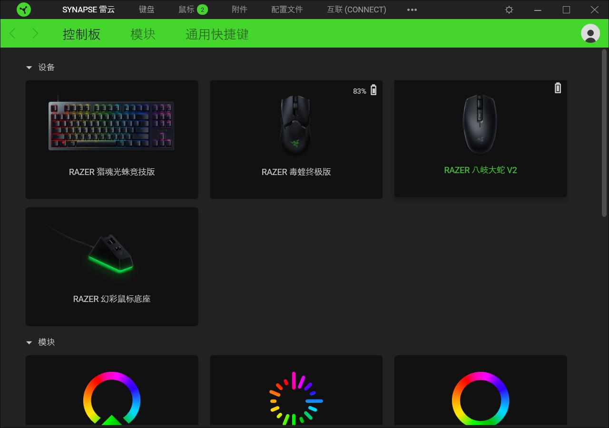This screenshot has width=609, height=428.
Task: Open Synapse settings via the gear icon
Action: [509, 10]
